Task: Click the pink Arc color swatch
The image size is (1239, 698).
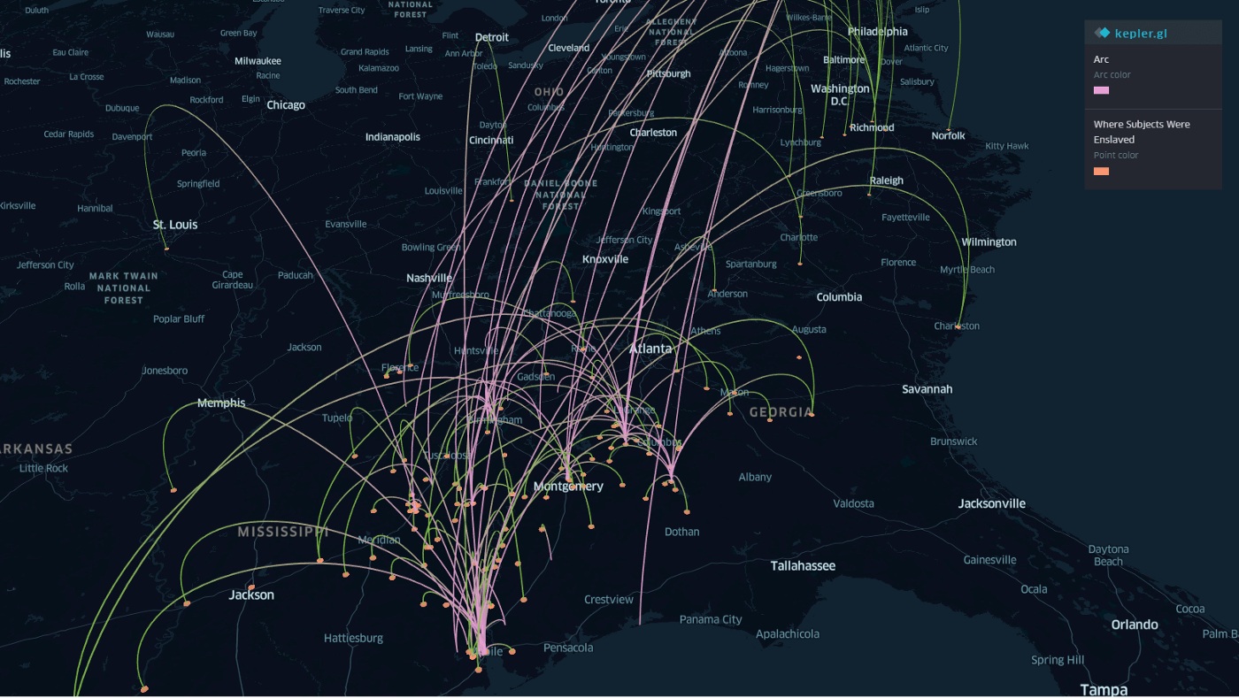Action: pyautogui.click(x=1101, y=90)
